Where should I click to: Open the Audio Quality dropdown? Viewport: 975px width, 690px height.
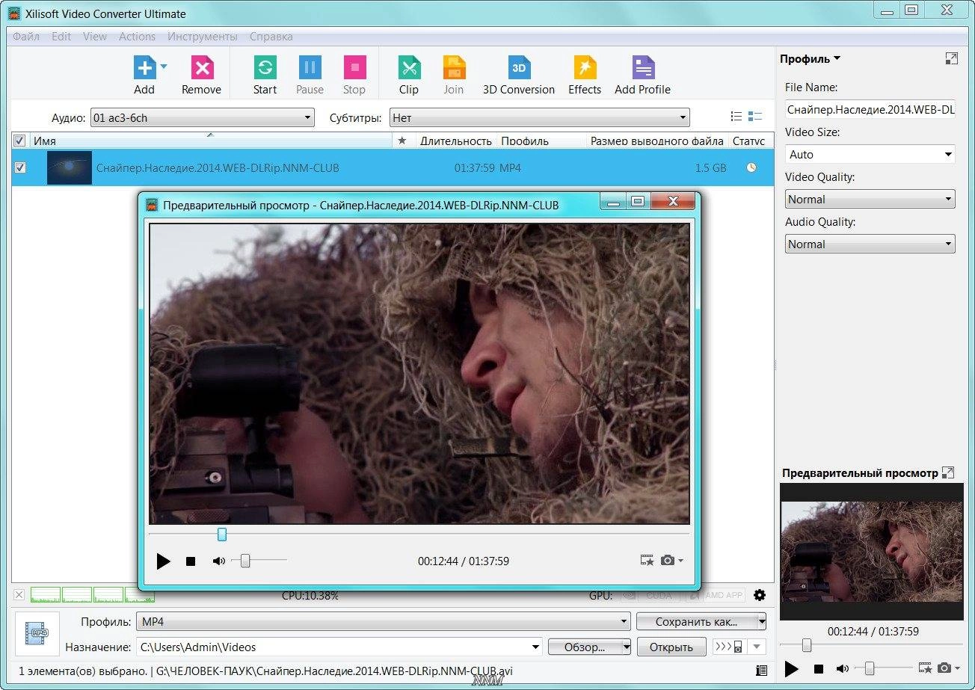[x=870, y=244]
